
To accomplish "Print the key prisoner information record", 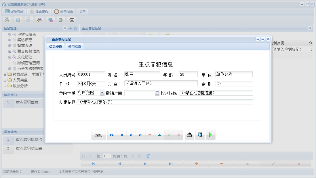I will tap(189, 135).
